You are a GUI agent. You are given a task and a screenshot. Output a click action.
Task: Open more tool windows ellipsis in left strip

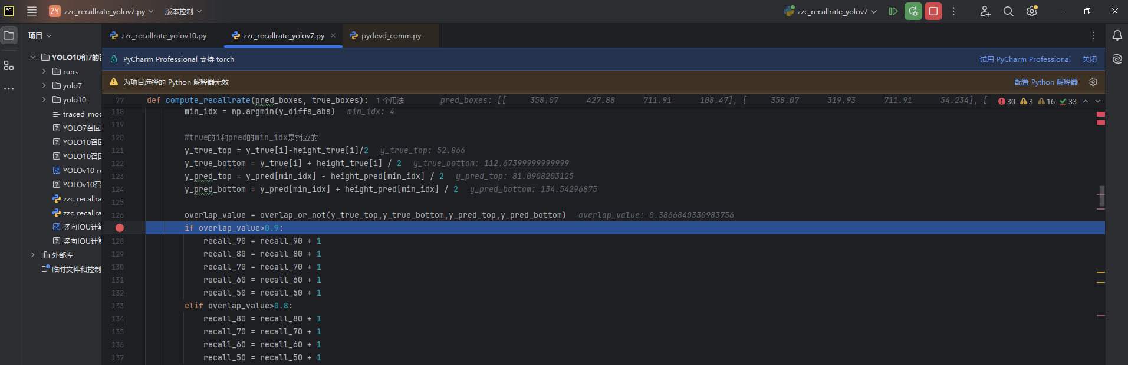(x=9, y=89)
